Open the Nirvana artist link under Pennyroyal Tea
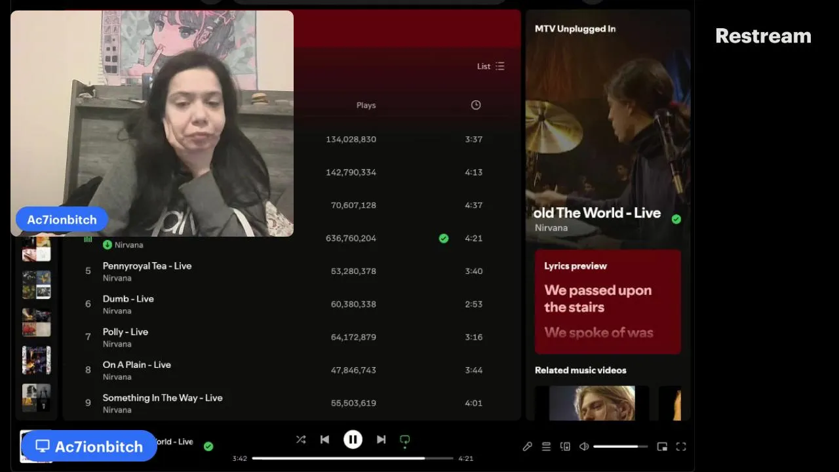This screenshot has width=839, height=472. 117,278
